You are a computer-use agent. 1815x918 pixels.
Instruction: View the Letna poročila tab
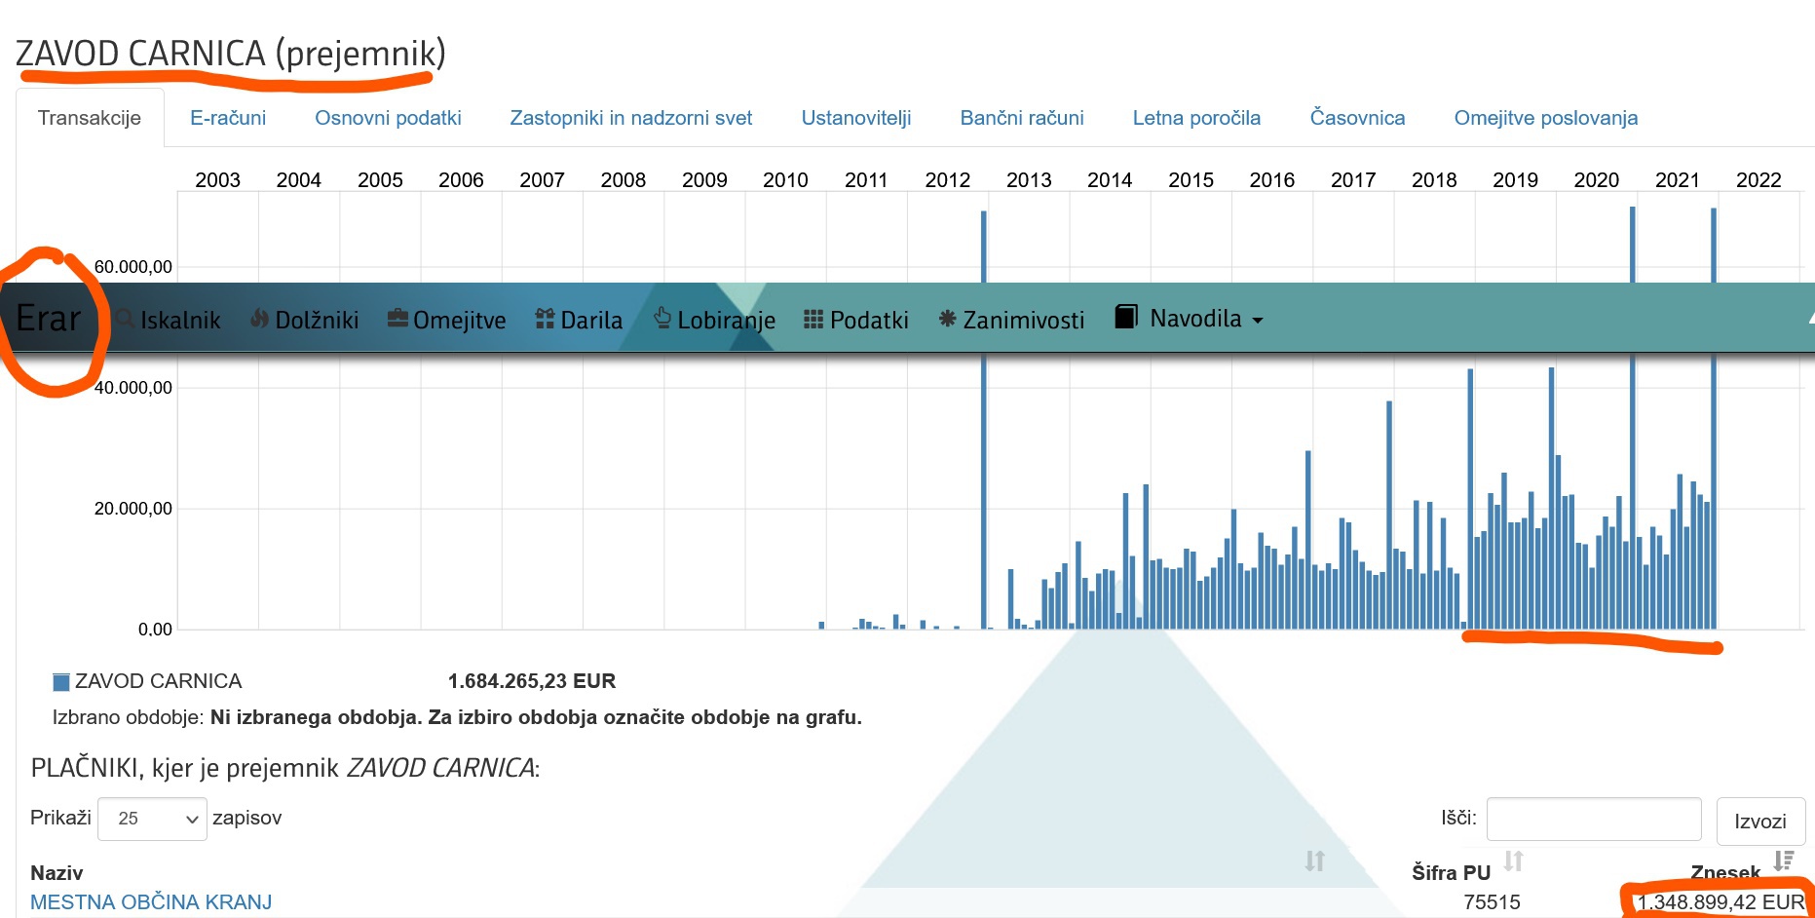click(x=1196, y=118)
